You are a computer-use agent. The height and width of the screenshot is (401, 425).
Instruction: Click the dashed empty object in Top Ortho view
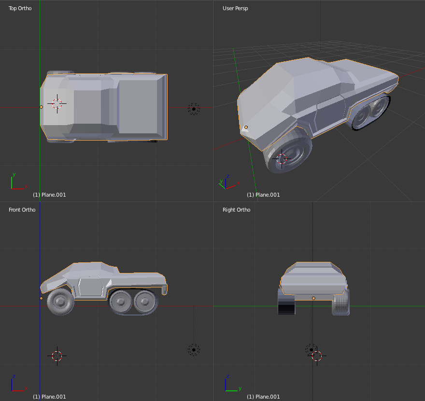[x=193, y=109]
